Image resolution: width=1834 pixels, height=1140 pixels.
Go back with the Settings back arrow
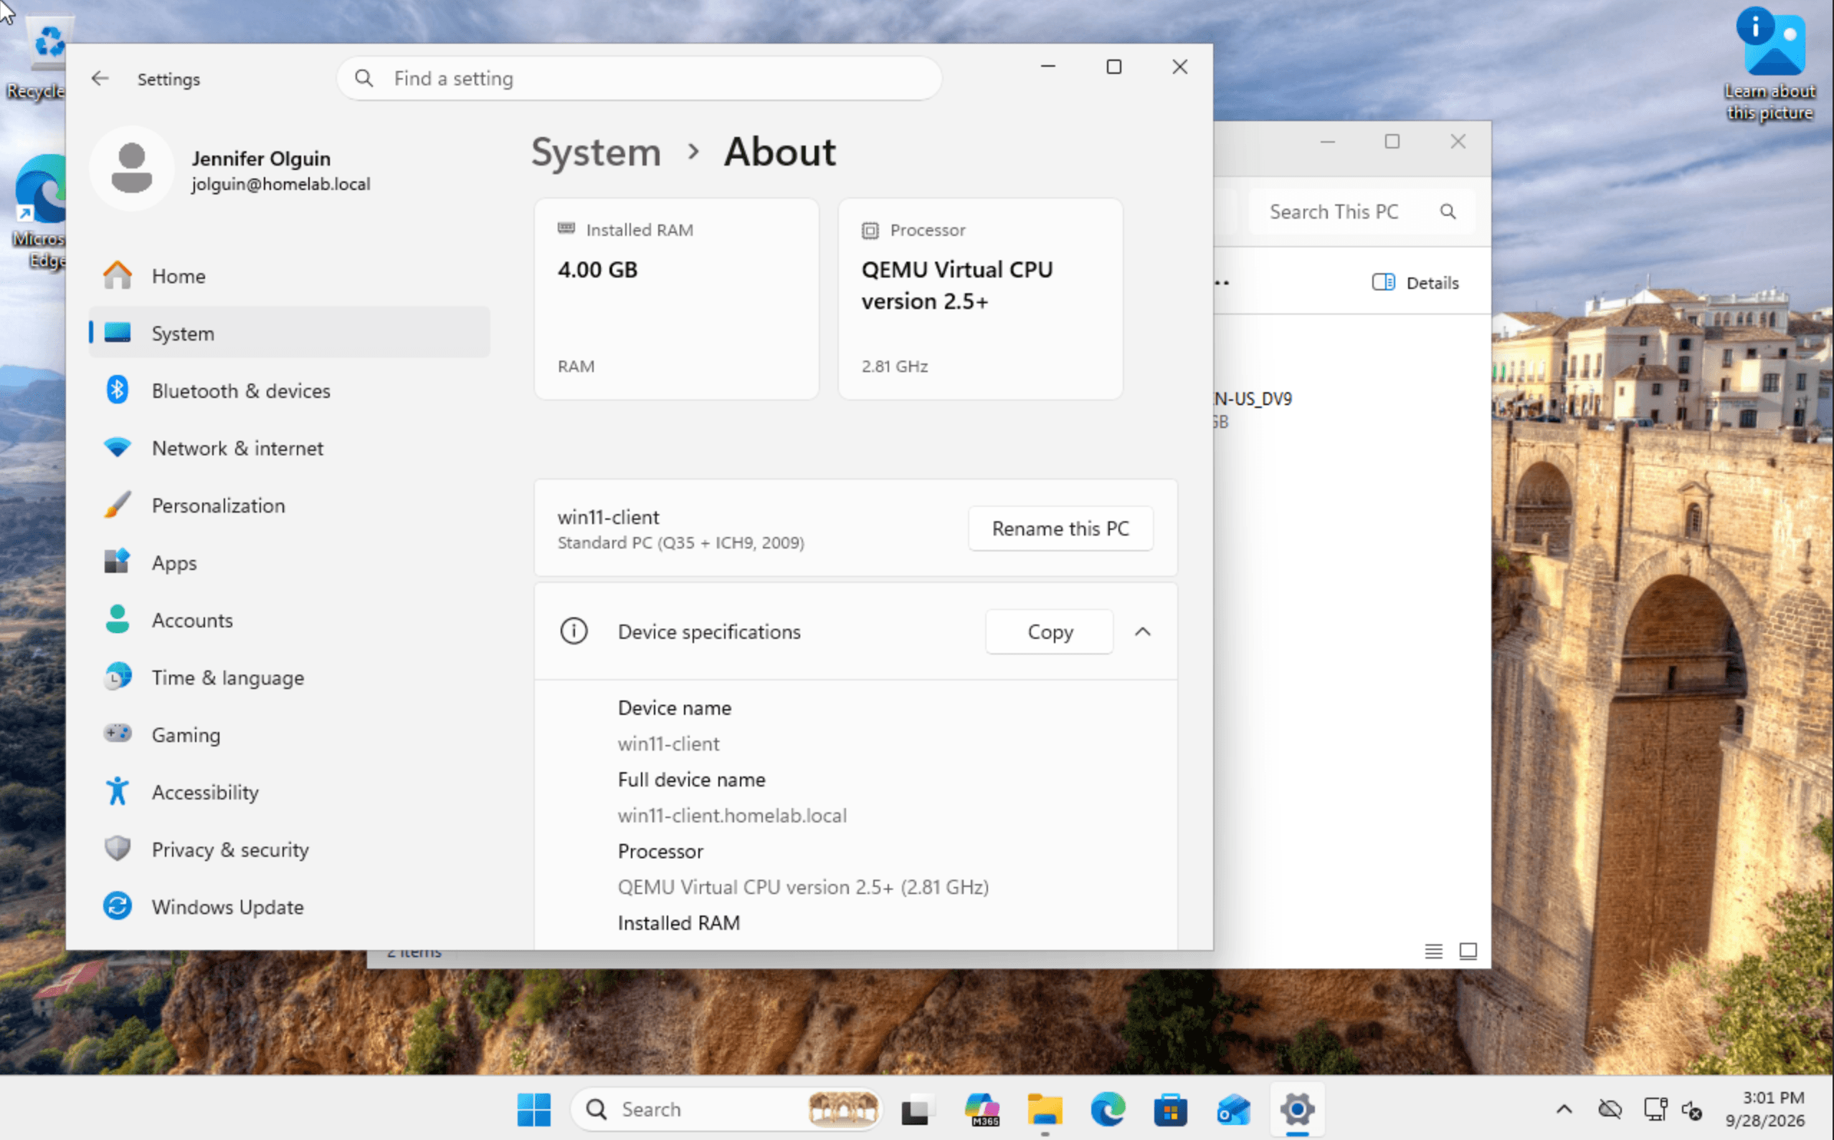tap(100, 78)
